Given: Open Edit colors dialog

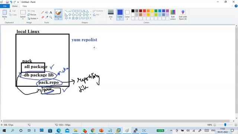Looking at the screenshot, I should (x=173, y=15).
